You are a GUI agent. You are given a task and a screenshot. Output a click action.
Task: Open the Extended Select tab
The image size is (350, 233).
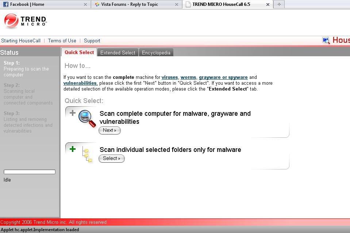pos(118,53)
